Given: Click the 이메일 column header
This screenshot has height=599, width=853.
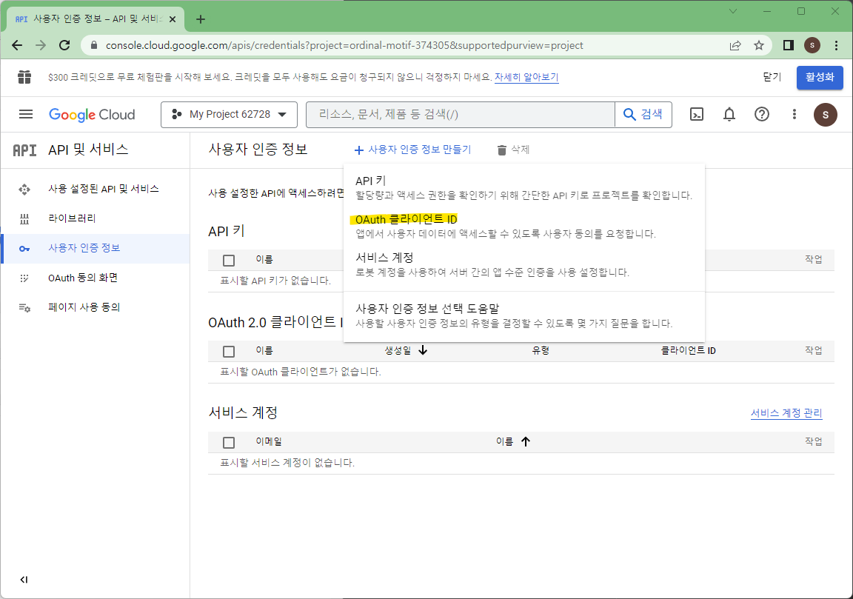Looking at the screenshot, I should coord(269,442).
